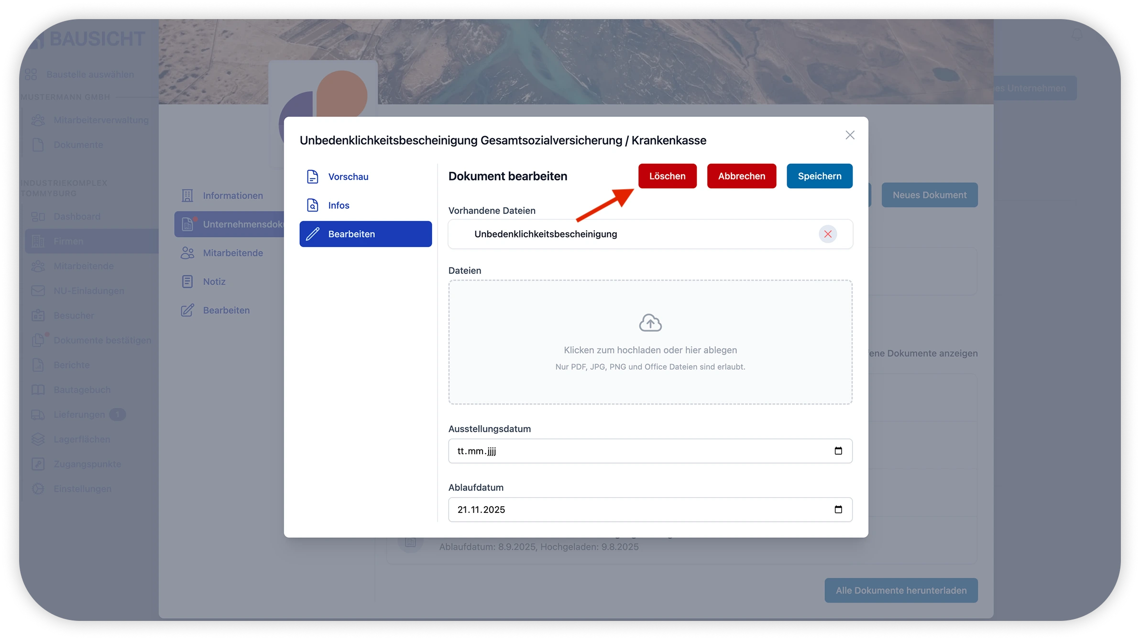Click the Besucher badge icon

(38, 316)
